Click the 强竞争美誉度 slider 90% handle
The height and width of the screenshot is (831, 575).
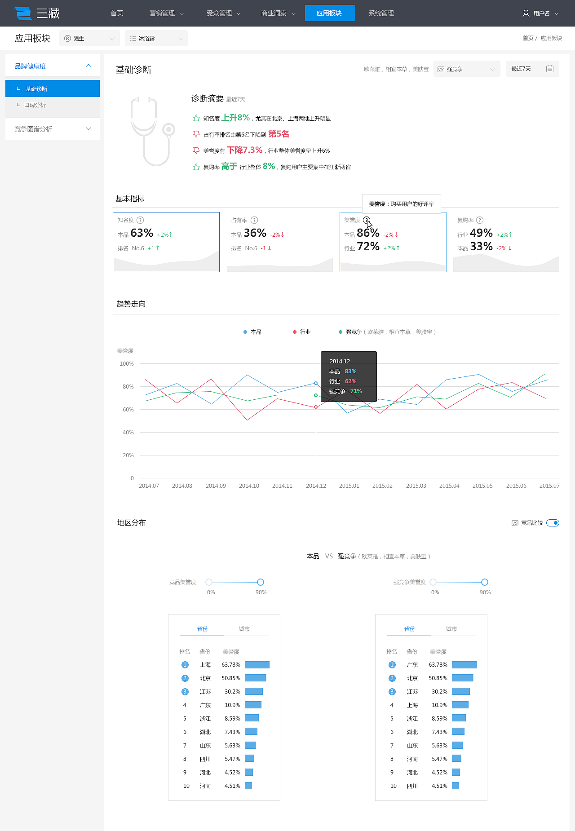click(485, 582)
